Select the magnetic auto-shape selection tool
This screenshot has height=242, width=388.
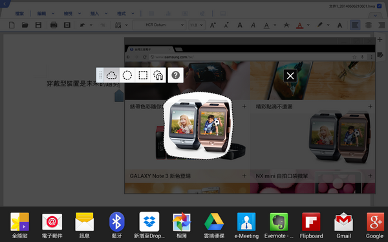(158, 75)
